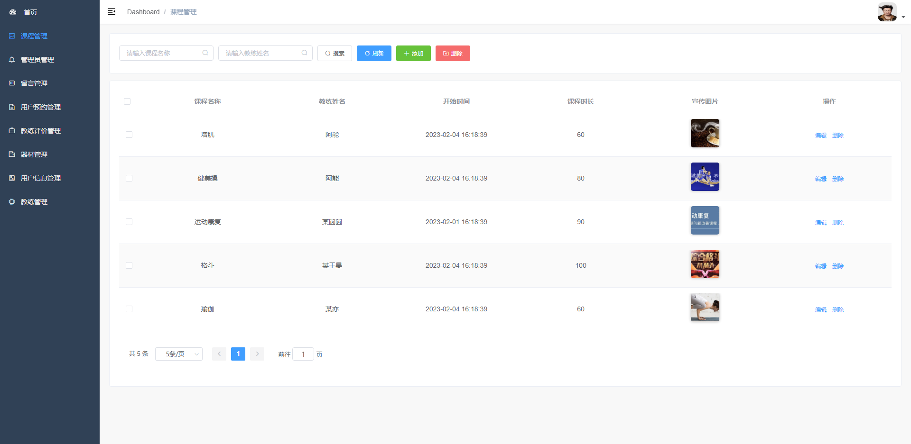Collapse the sidebar with the hamburger icon
This screenshot has width=911, height=444.
tap(112, 12)
